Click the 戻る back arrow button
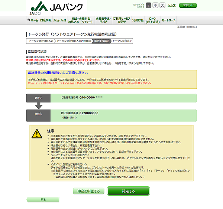The image size is (223, 209). pos(43,200)
